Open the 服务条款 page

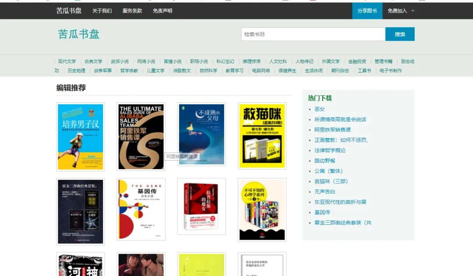pyautogui.click(x=132, y=11)
